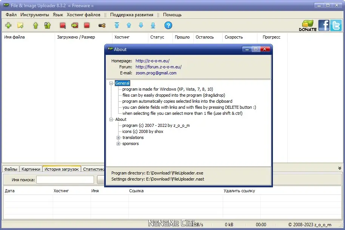Click the Скорость column header
The height and width of the screenshot is (230, 345).
(x=240, y=37)
